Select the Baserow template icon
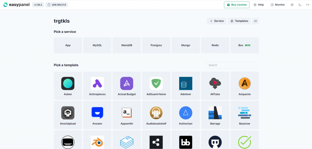Screen dimensions: 312x149 244,113
